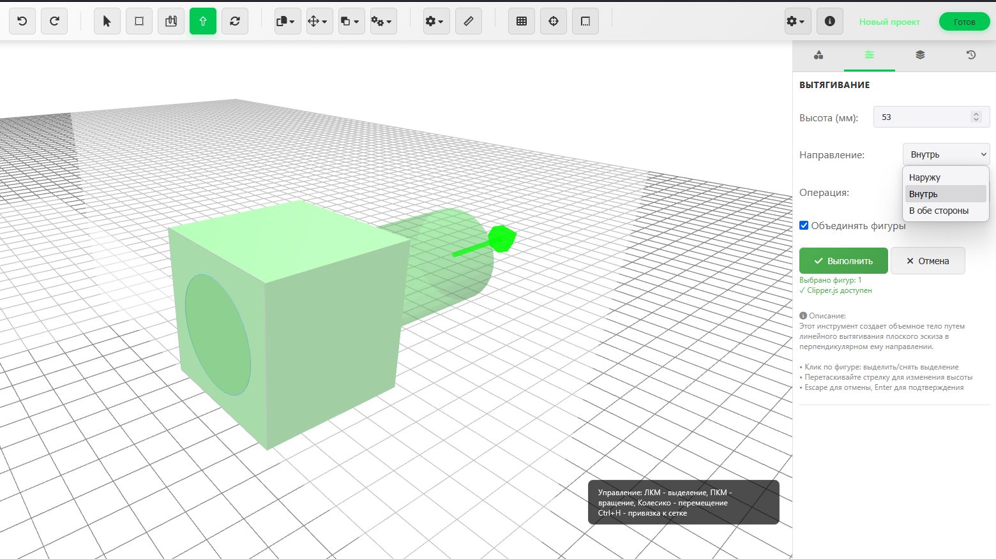Click the crosshair center view icon
The height and width of the screenshot is (559, 996).
[554, 21]
